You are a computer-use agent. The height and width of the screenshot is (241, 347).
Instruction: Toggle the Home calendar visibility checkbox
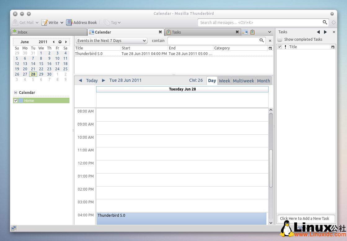coord(16,100)
